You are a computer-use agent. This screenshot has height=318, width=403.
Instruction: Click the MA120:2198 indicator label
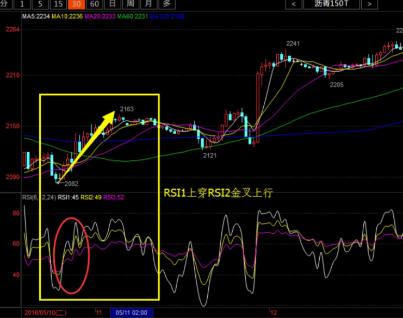(167, 16)
